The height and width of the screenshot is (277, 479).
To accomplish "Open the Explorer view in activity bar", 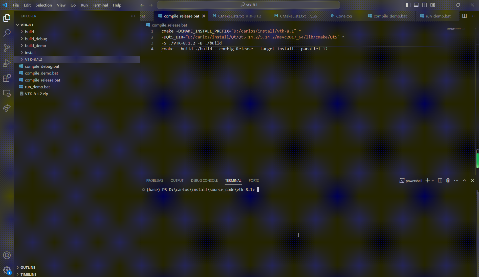I will click(x=7, y=18).
